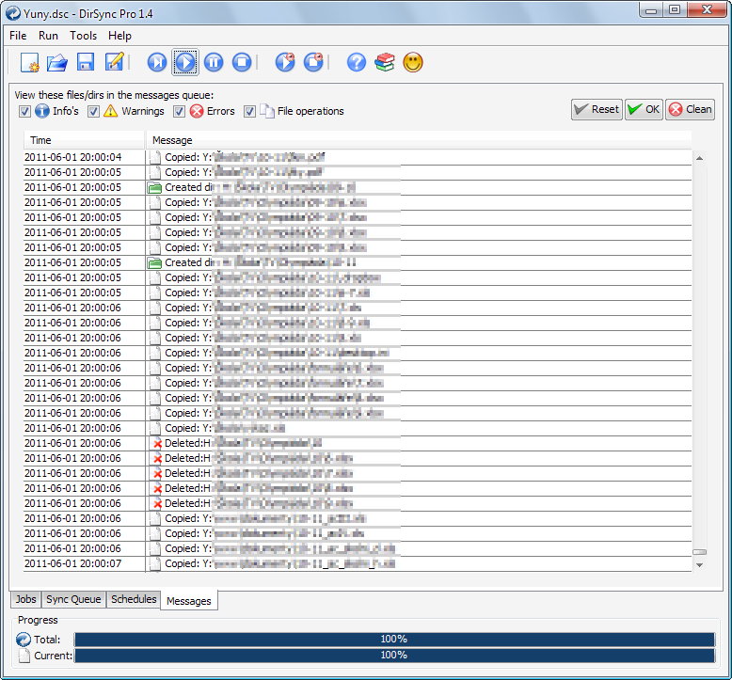Image resolution: width=732 pixels, height=680 pixels.
Task: Click the file icon beside Current
Action: [x=24, y=656]
